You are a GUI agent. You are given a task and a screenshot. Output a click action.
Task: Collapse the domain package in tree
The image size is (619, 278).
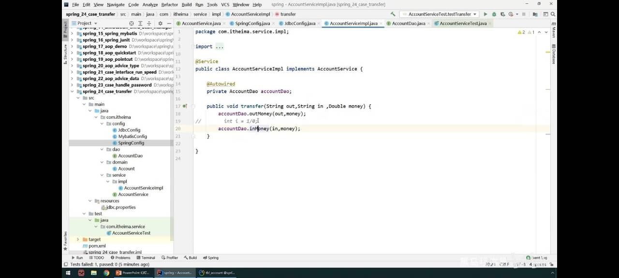click(102, 162)
